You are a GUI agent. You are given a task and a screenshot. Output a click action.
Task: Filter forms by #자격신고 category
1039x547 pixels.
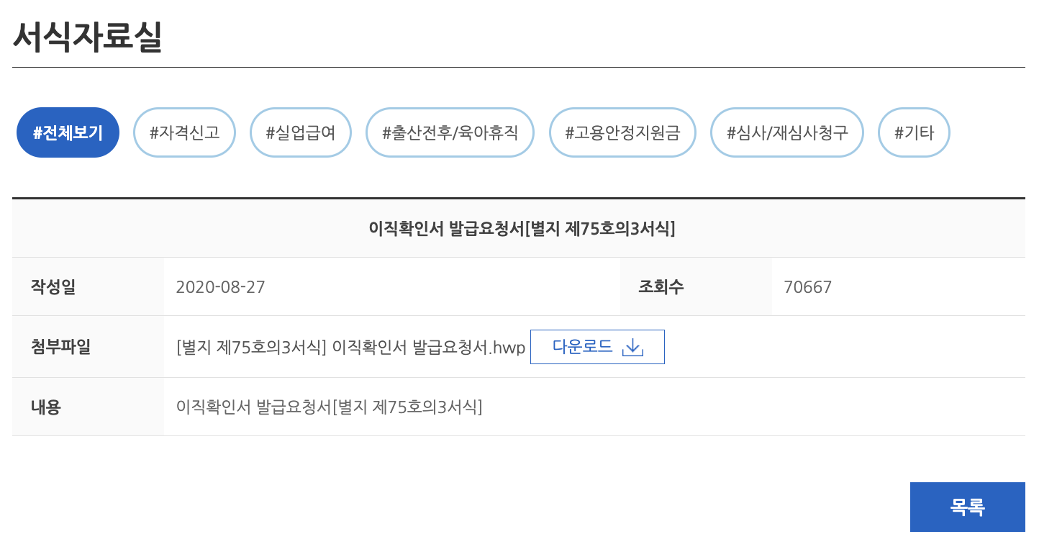click(184, 132)
